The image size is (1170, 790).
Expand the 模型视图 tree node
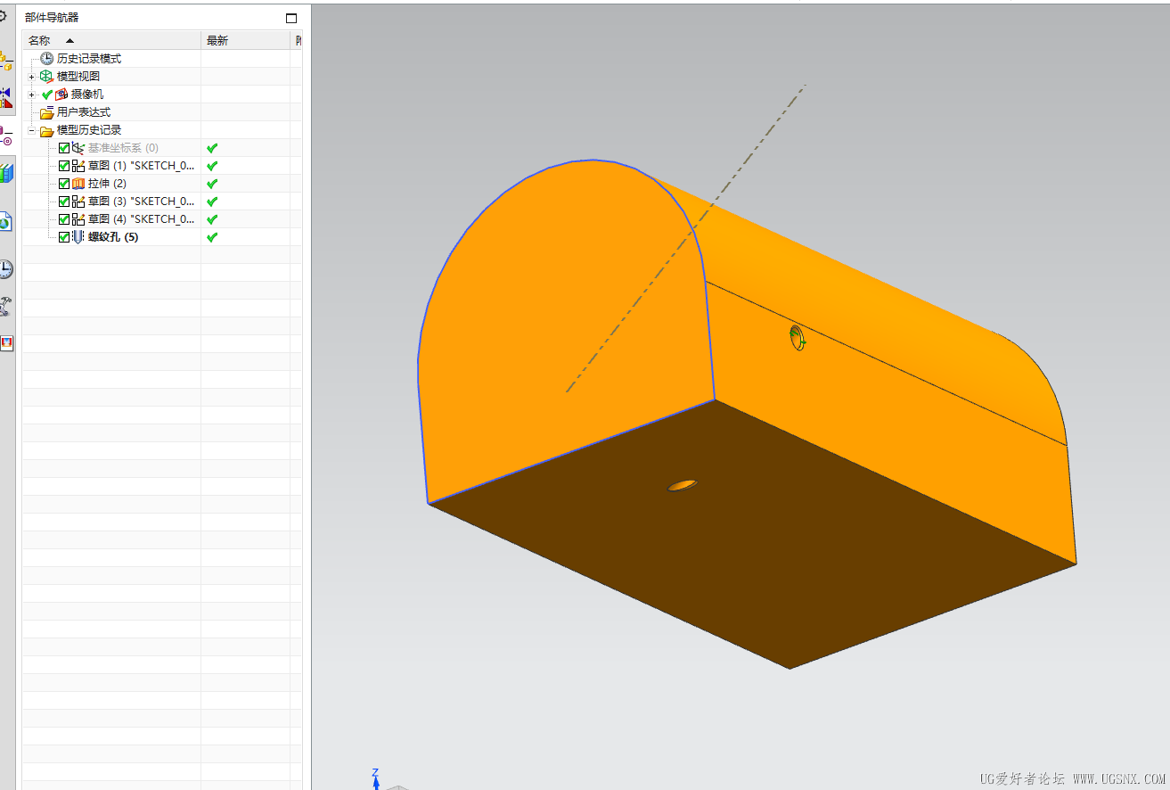[32, 77]
